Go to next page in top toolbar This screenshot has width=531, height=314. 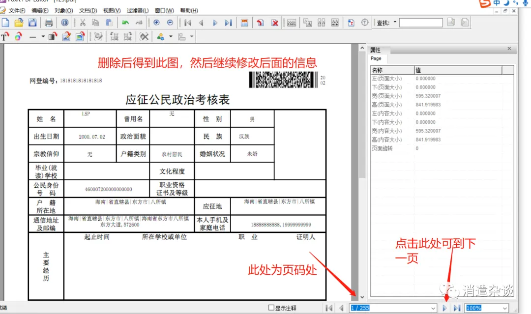pyautogui.click(x=215, y=23)
